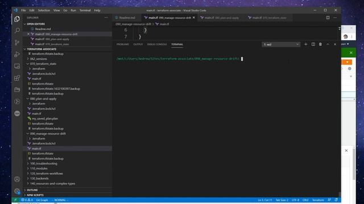Change the CRLF line ending setting
This screenshot has height=204, width=364.
point(305,200)
